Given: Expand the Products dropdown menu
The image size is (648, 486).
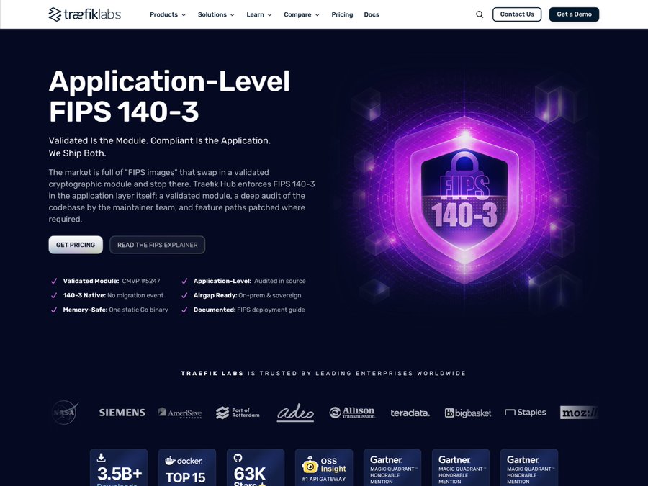Looking at the screenshot, I should pyautogui.click(x=168, y=14).
